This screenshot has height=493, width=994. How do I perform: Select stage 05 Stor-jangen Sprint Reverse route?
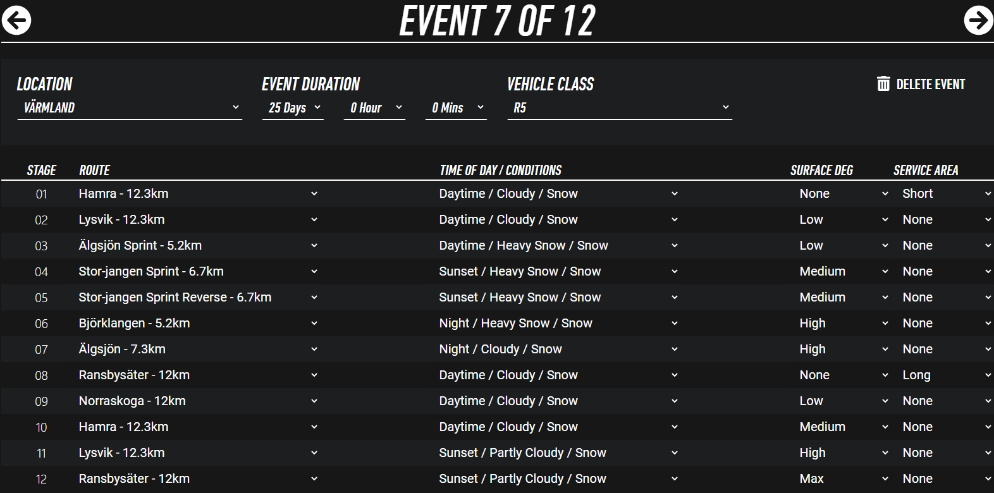[197, 298]
